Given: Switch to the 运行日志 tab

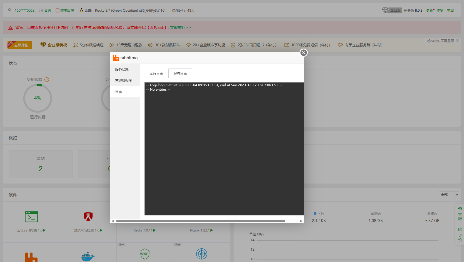Looking at the screenshot, I should pos(156,73).
